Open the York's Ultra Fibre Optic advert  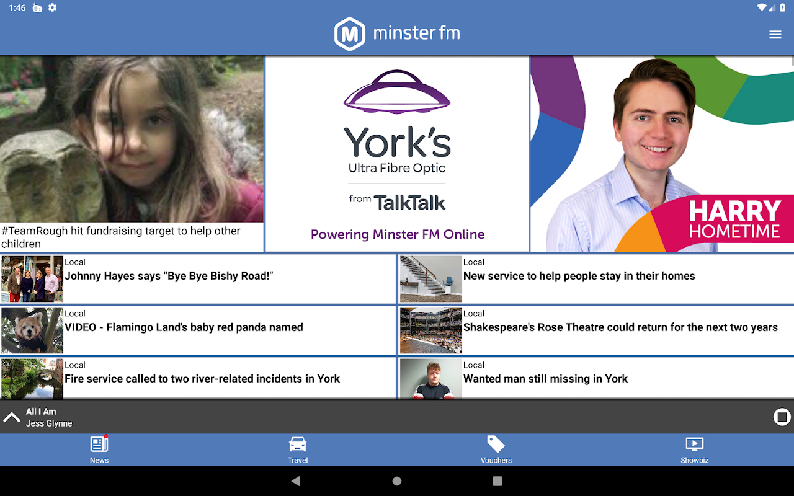(397, 154)
